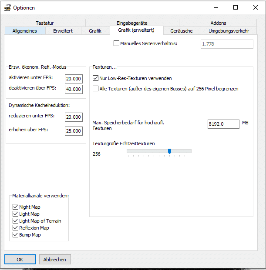Viewport: 266px width, 270px height.
Task: Select the Allgemeines tab
Action: 25,31
